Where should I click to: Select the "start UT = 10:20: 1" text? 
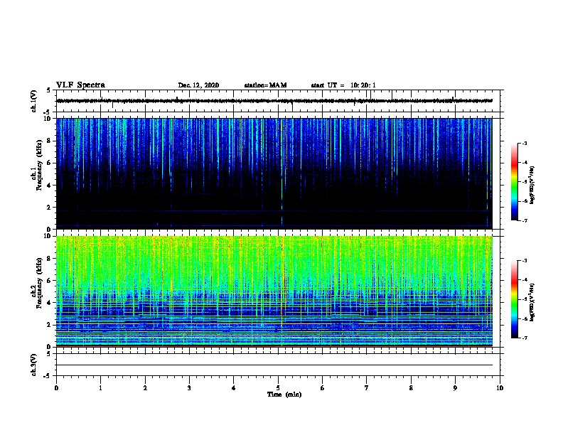tap(343, 85)
